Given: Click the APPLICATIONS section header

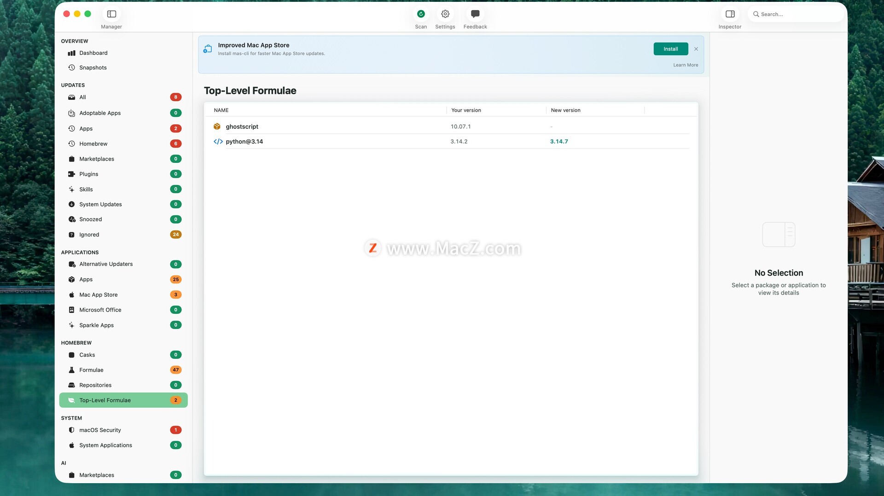Looking at the screenshot, I should [x=80, y=253].
